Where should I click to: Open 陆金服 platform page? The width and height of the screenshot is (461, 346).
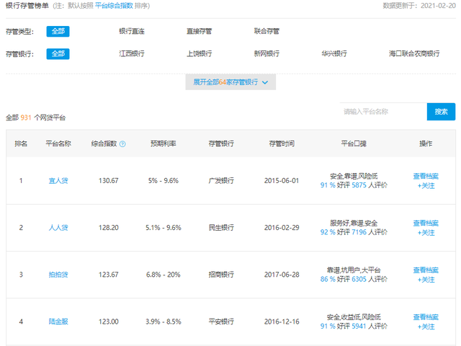tap(58, 321)
